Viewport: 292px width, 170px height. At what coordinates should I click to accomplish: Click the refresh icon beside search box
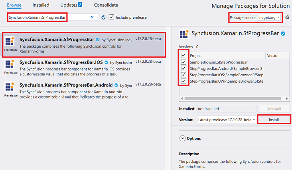coord(103,17)
